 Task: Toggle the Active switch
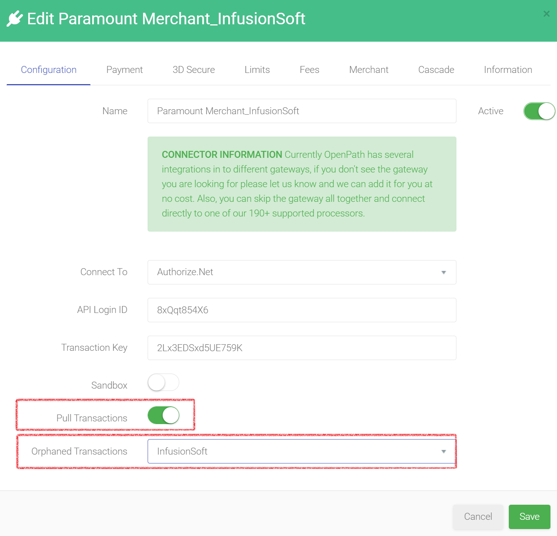[539, 111]
